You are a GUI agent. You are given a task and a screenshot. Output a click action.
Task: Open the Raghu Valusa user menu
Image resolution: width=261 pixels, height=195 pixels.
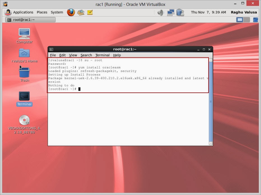coord(244,12)
